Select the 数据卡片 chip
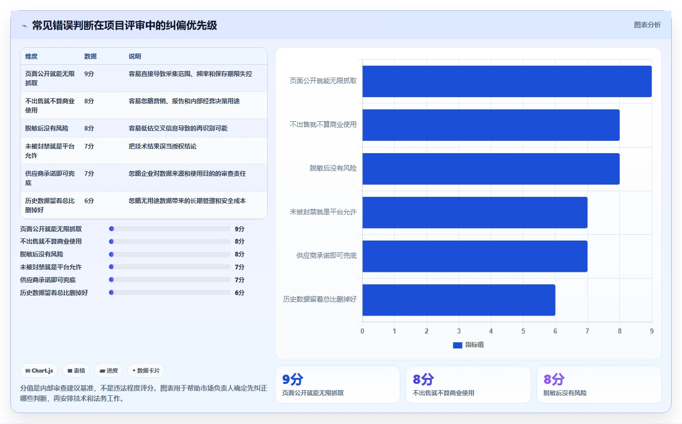The height and width of the screenshot is (424, 682). [x=146, y=371]
